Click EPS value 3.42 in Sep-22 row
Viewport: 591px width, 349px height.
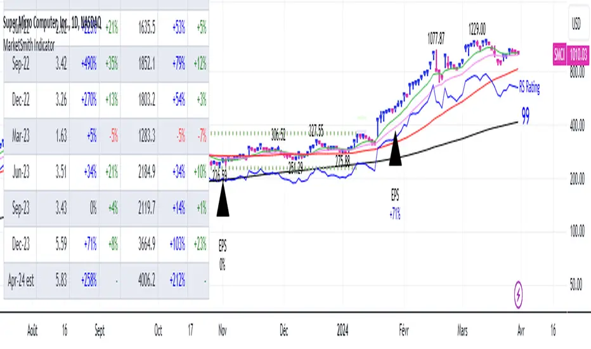click(61, 63)
